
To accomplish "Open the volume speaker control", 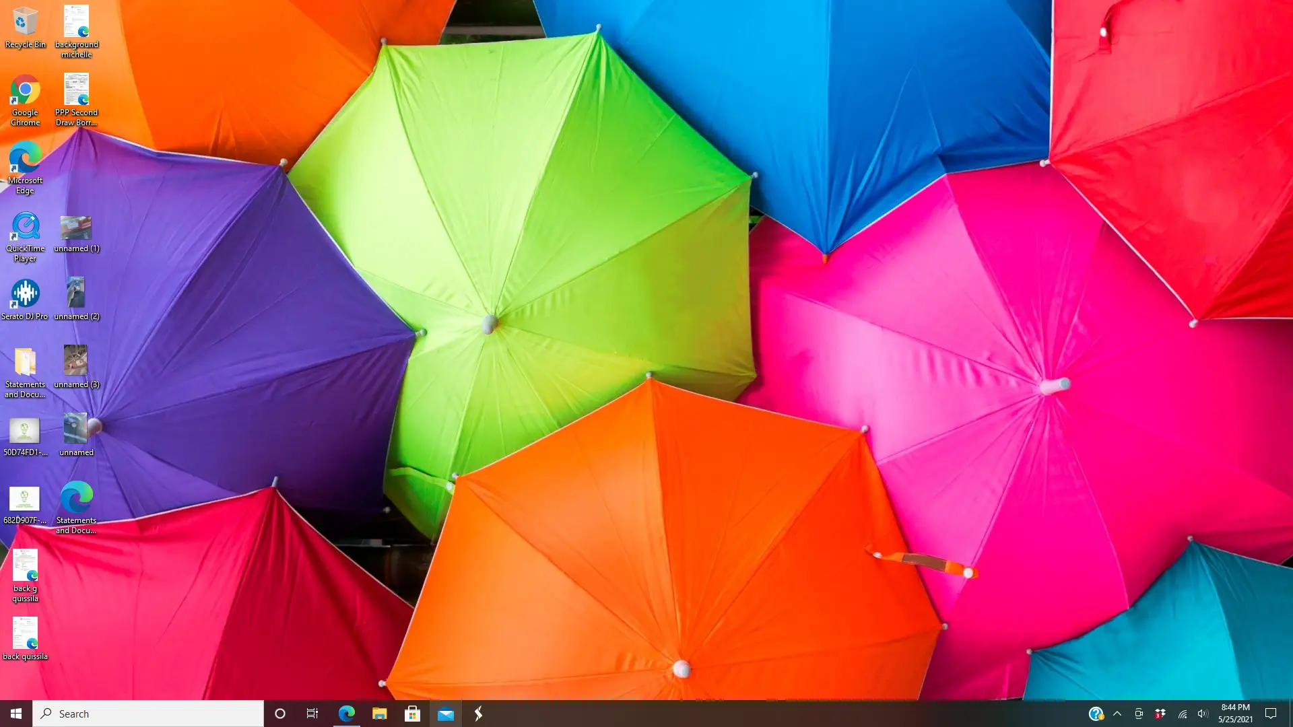I will (1203, 714).
